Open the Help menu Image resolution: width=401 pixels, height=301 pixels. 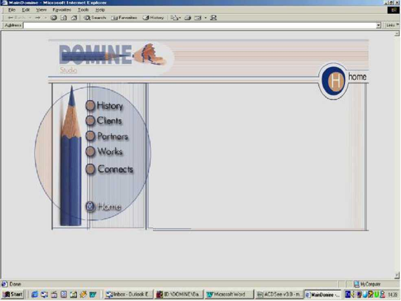pyautogui.click(x=100, y=10)
